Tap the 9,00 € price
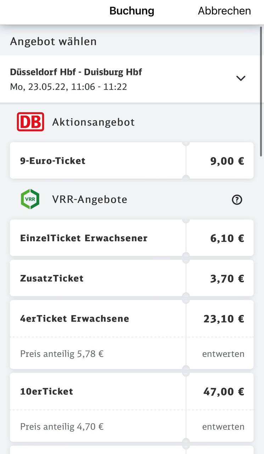The image size is (264, 454). coord(227,161)
